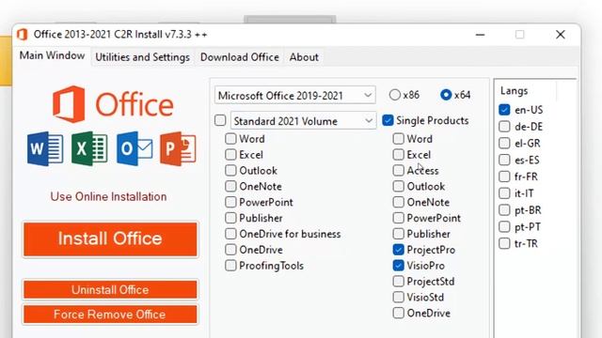
Task: Open the Download Office tab
Action: pos(240,57)
